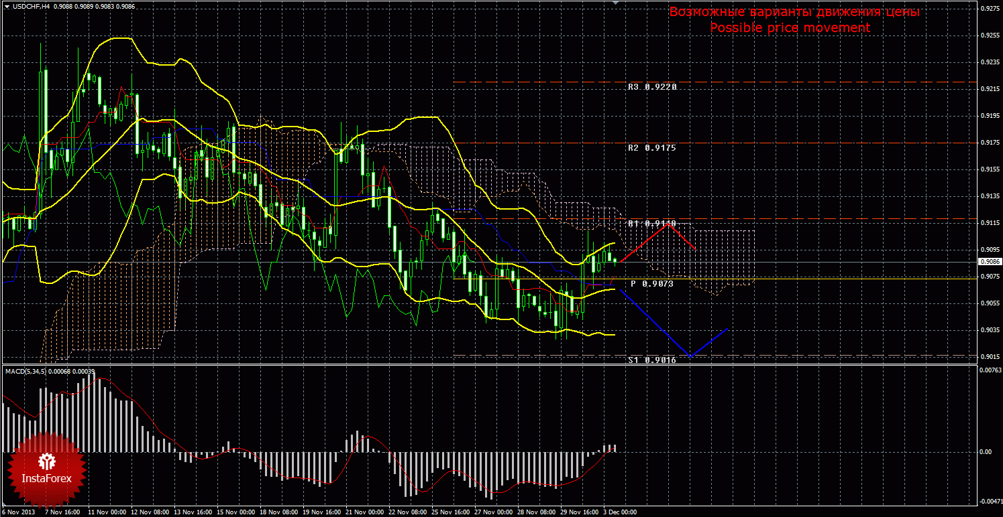The image size is (1003, 517).
Task: Click the 0.9255 price scale value
Action: (989, 35)
